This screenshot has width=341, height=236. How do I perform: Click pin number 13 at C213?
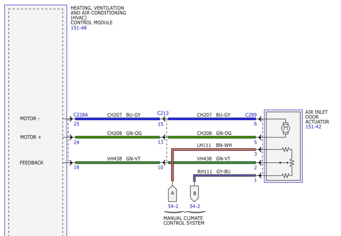tap(160, 142)
